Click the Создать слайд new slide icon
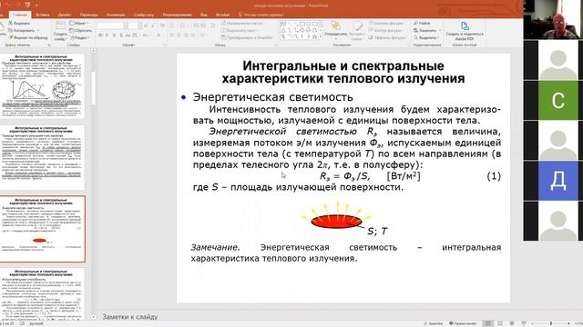This screenshot has width=583, height=327. [60, 25]
